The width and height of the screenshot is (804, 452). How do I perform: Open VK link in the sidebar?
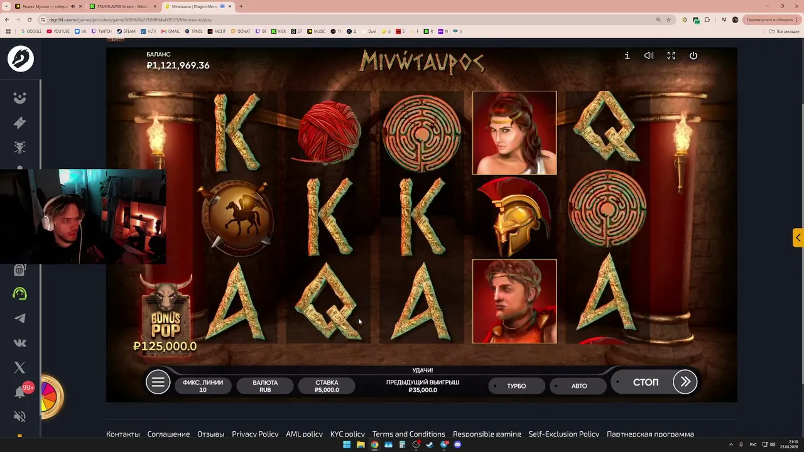(x=20, y=343)
